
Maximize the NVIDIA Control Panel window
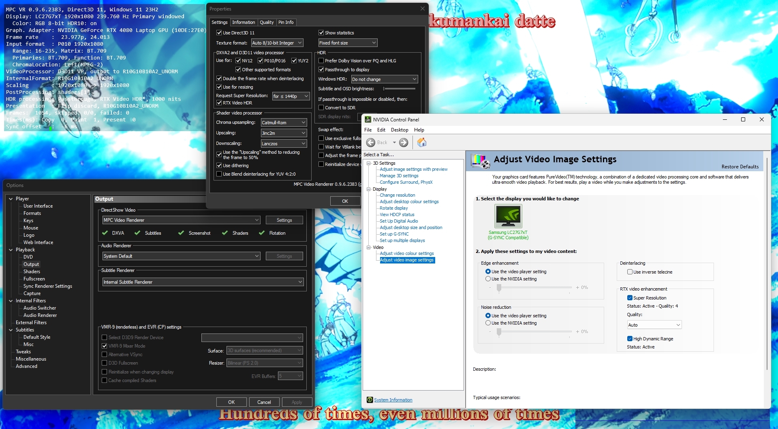(743, 119)
